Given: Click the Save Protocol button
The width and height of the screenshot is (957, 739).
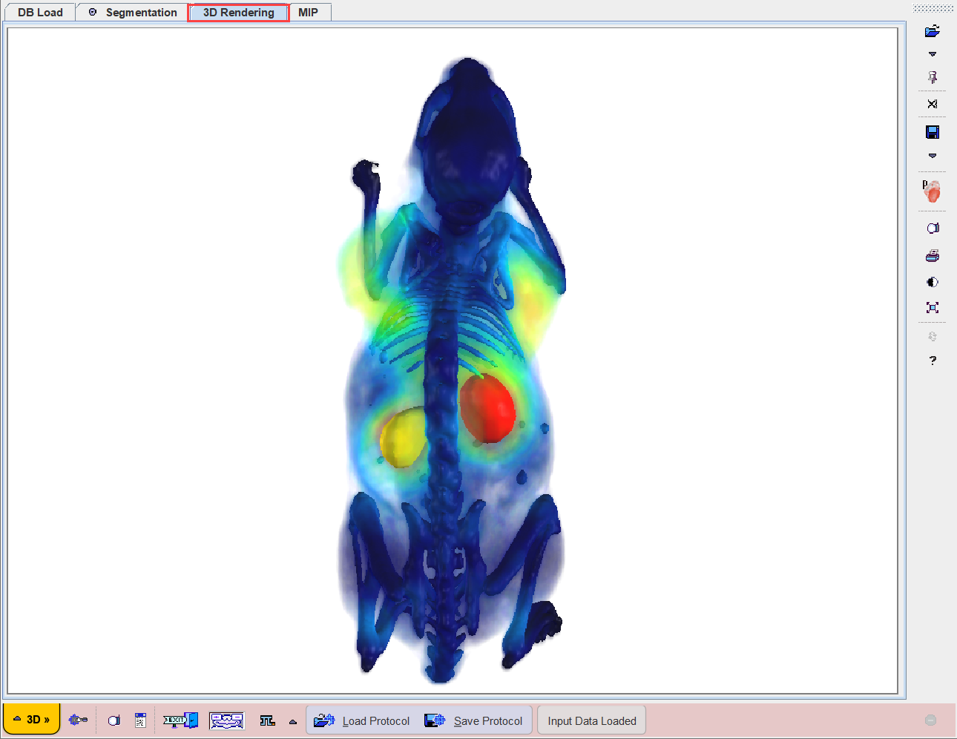Looking at the screenshot, I should pyautogui.click(x=474, y=720).
